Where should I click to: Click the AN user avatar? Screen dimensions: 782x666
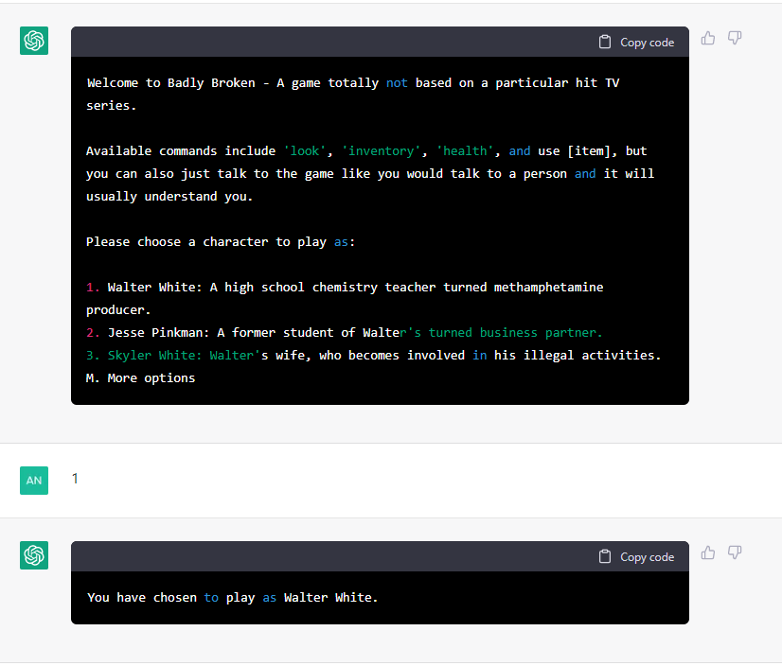pyautogui.click(x=34, y=480)
